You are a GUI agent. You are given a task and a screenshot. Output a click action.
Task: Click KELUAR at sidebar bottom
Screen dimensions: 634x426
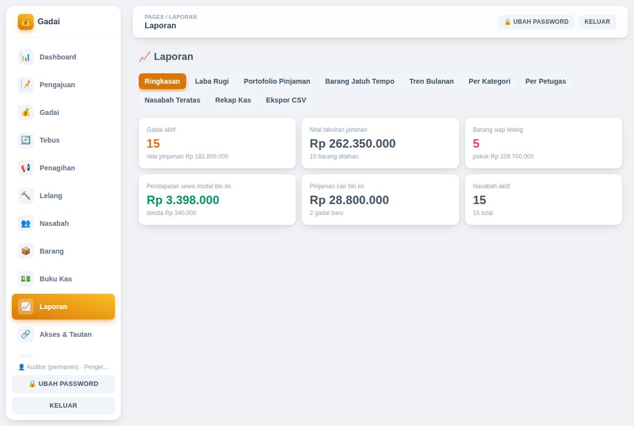[x=63, y=406]
